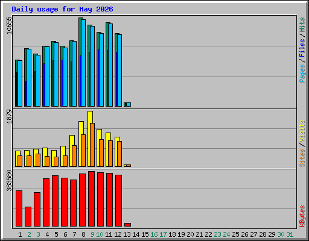309x241 pixels.
Task: Click the day 21 axis label
Action: tap(199, 234)
